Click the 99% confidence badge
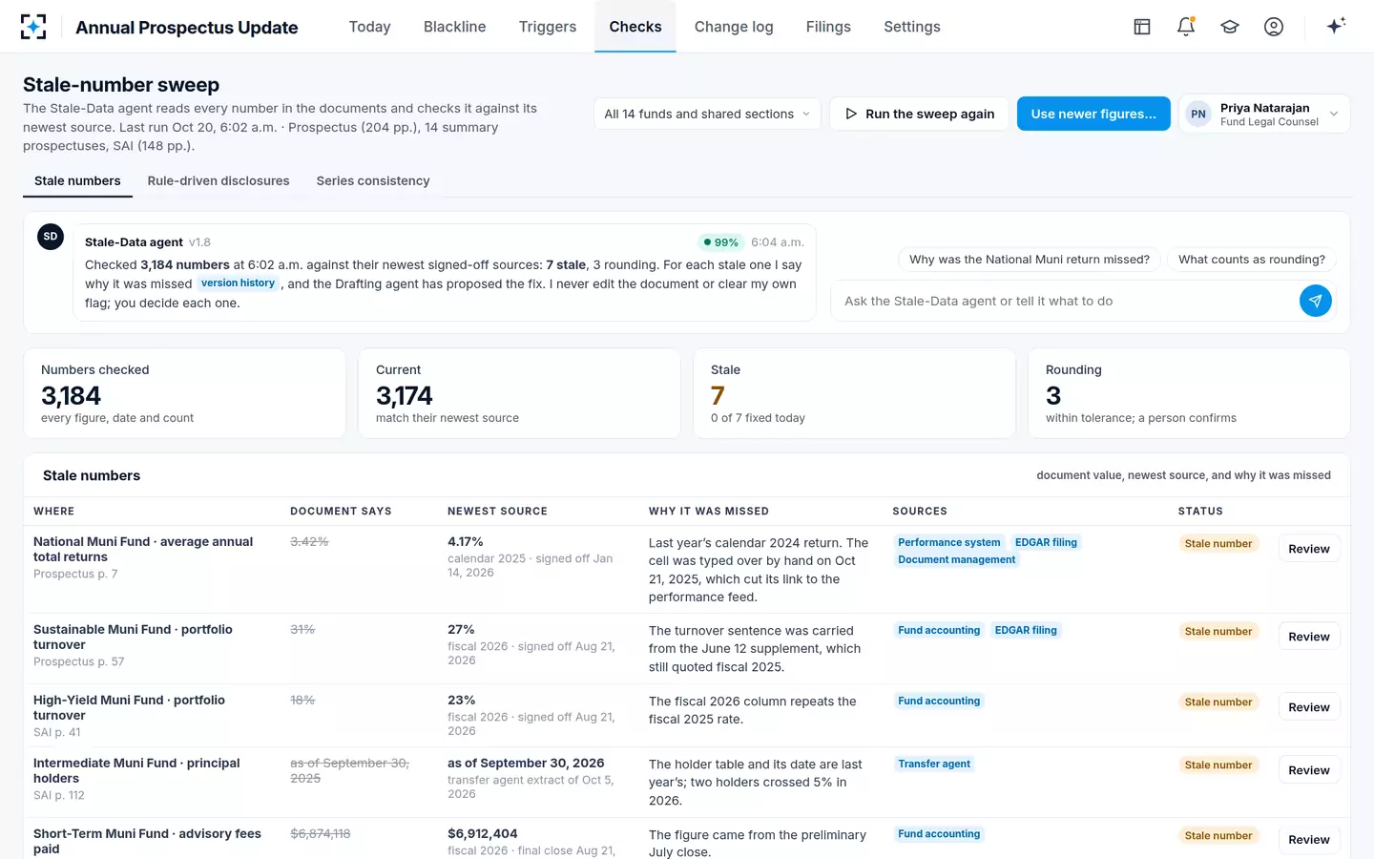This screenshot has height=859, width=1374. [x=721, y=242]
